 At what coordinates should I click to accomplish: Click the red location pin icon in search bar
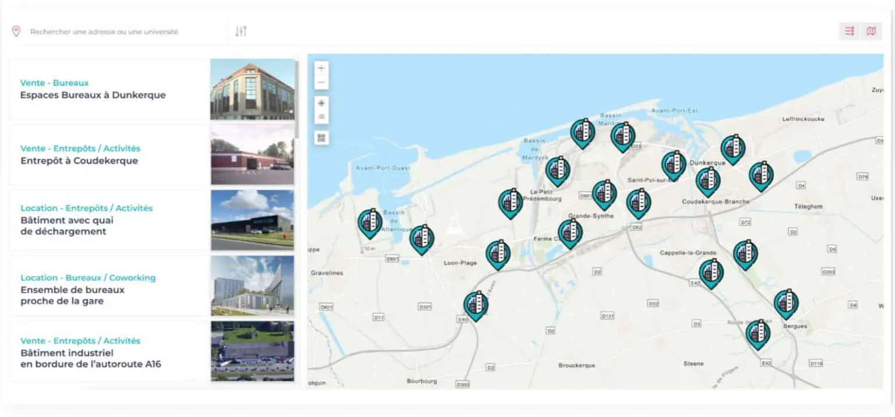click(x=16, y=31)
